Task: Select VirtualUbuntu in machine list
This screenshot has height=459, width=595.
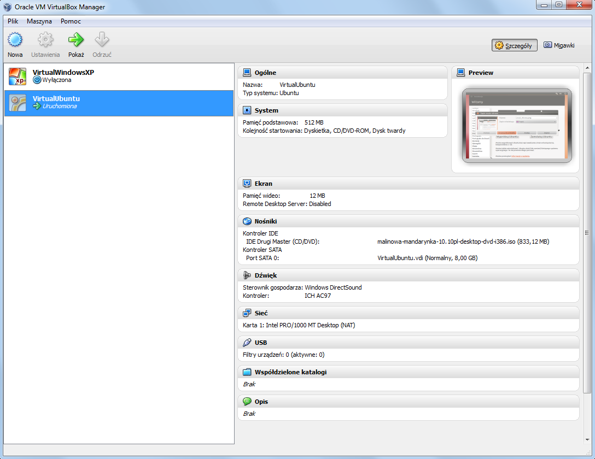Action: point(119,103)
